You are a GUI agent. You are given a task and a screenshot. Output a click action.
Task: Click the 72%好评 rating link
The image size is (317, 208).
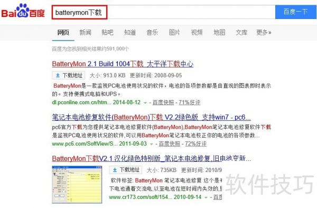tap(195, 143)
